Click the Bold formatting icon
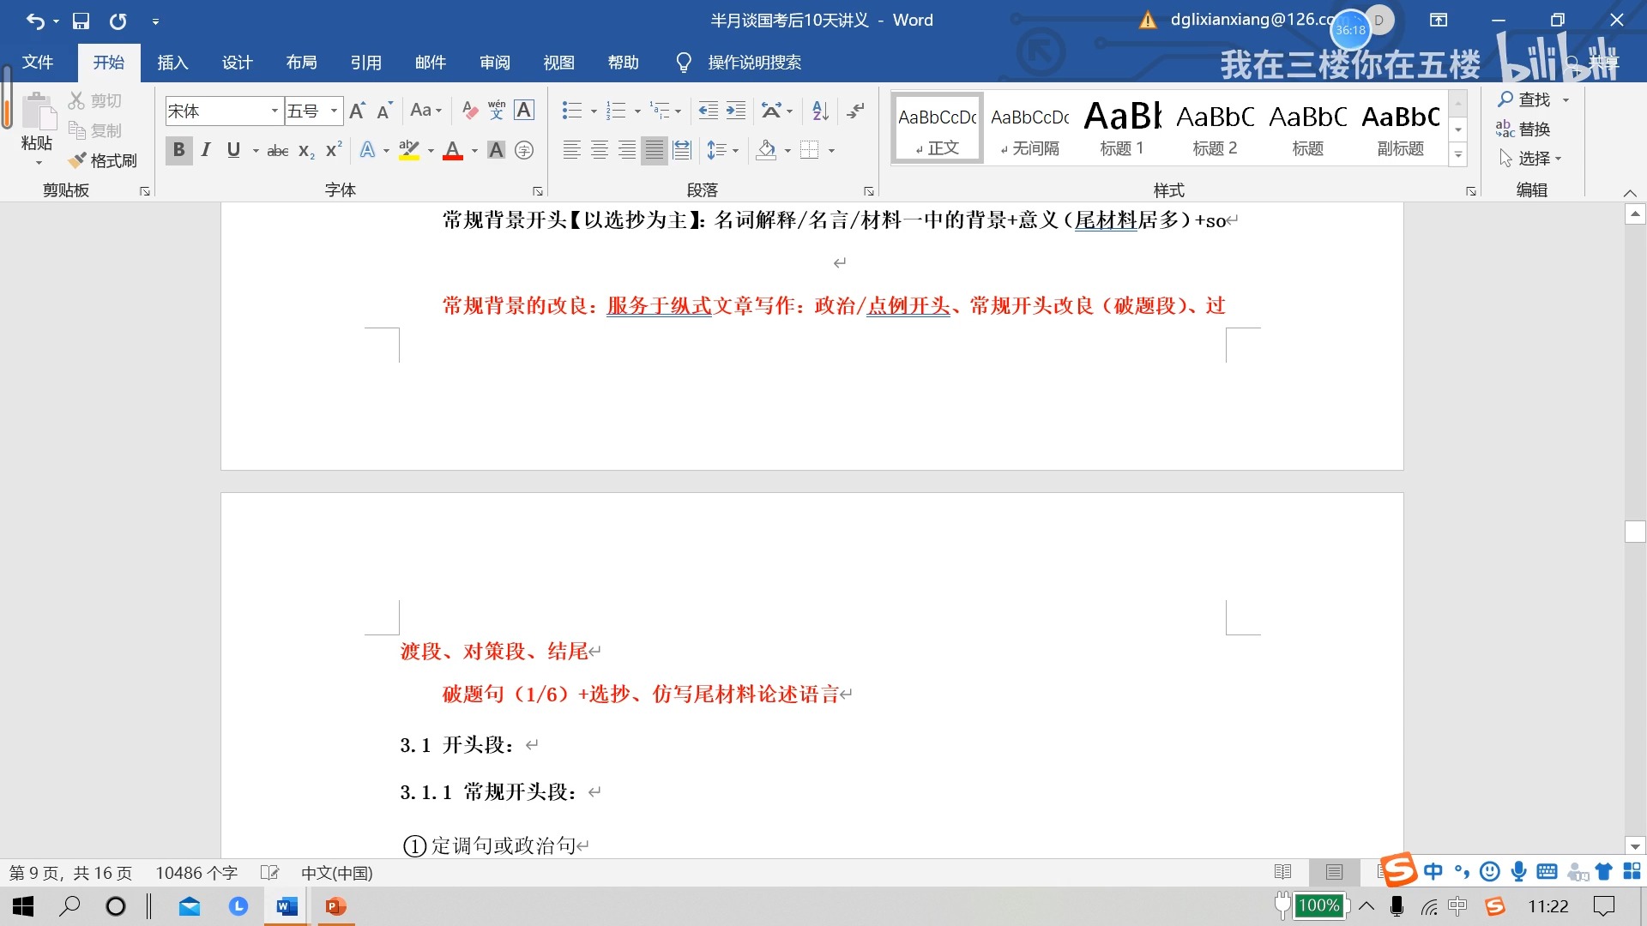 pos(177,148)
